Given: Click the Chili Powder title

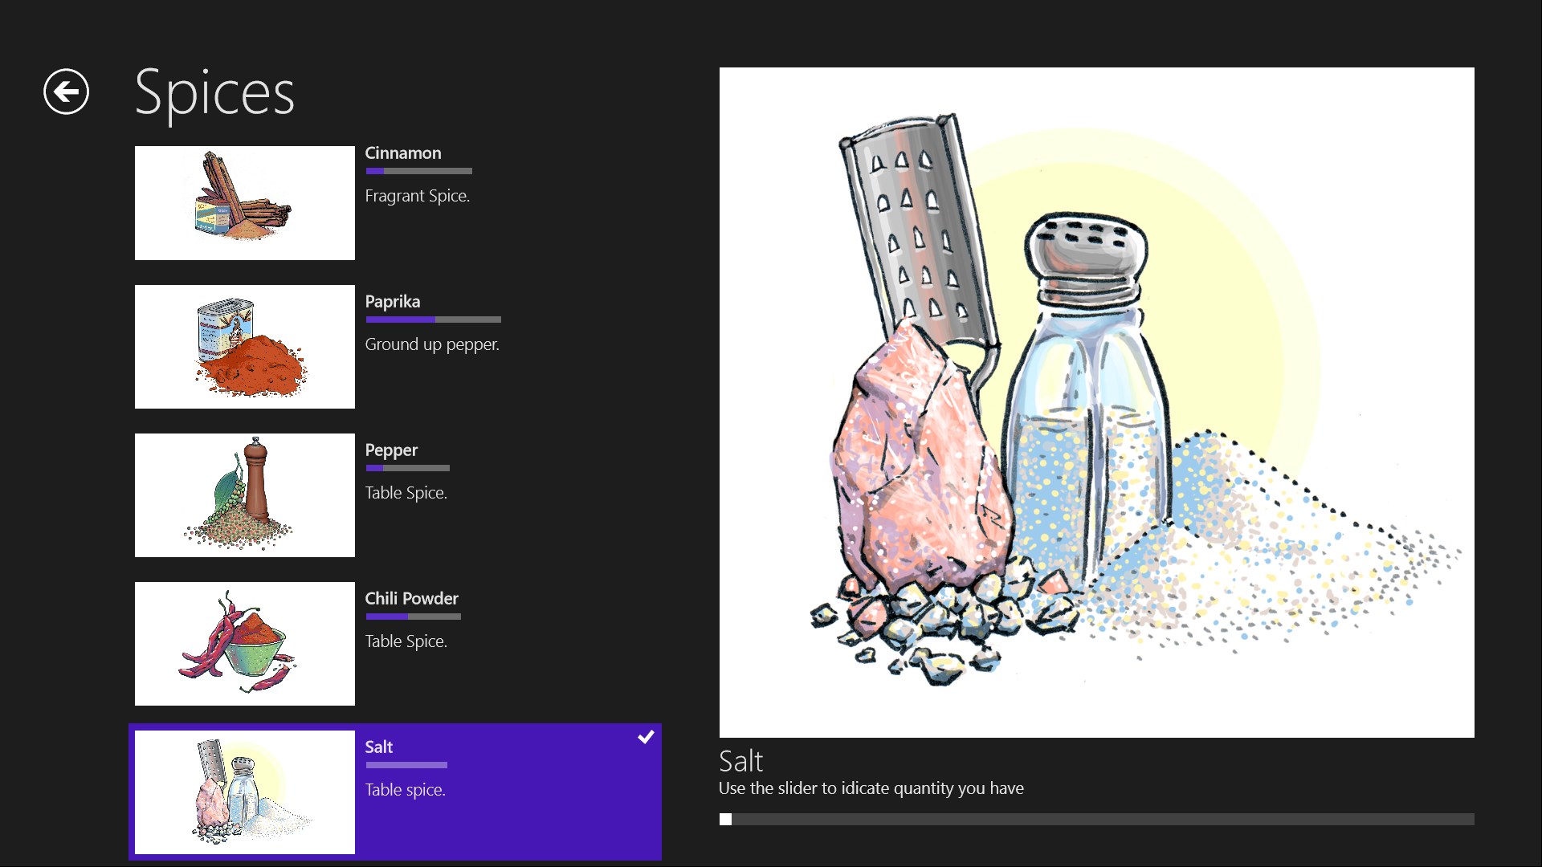Looking at the screenshot, I should click(411, 599).
